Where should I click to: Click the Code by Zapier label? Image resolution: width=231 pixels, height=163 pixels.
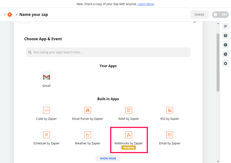[x=46, y=119]
